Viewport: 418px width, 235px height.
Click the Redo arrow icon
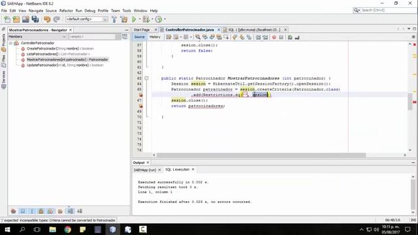(57, 19)
